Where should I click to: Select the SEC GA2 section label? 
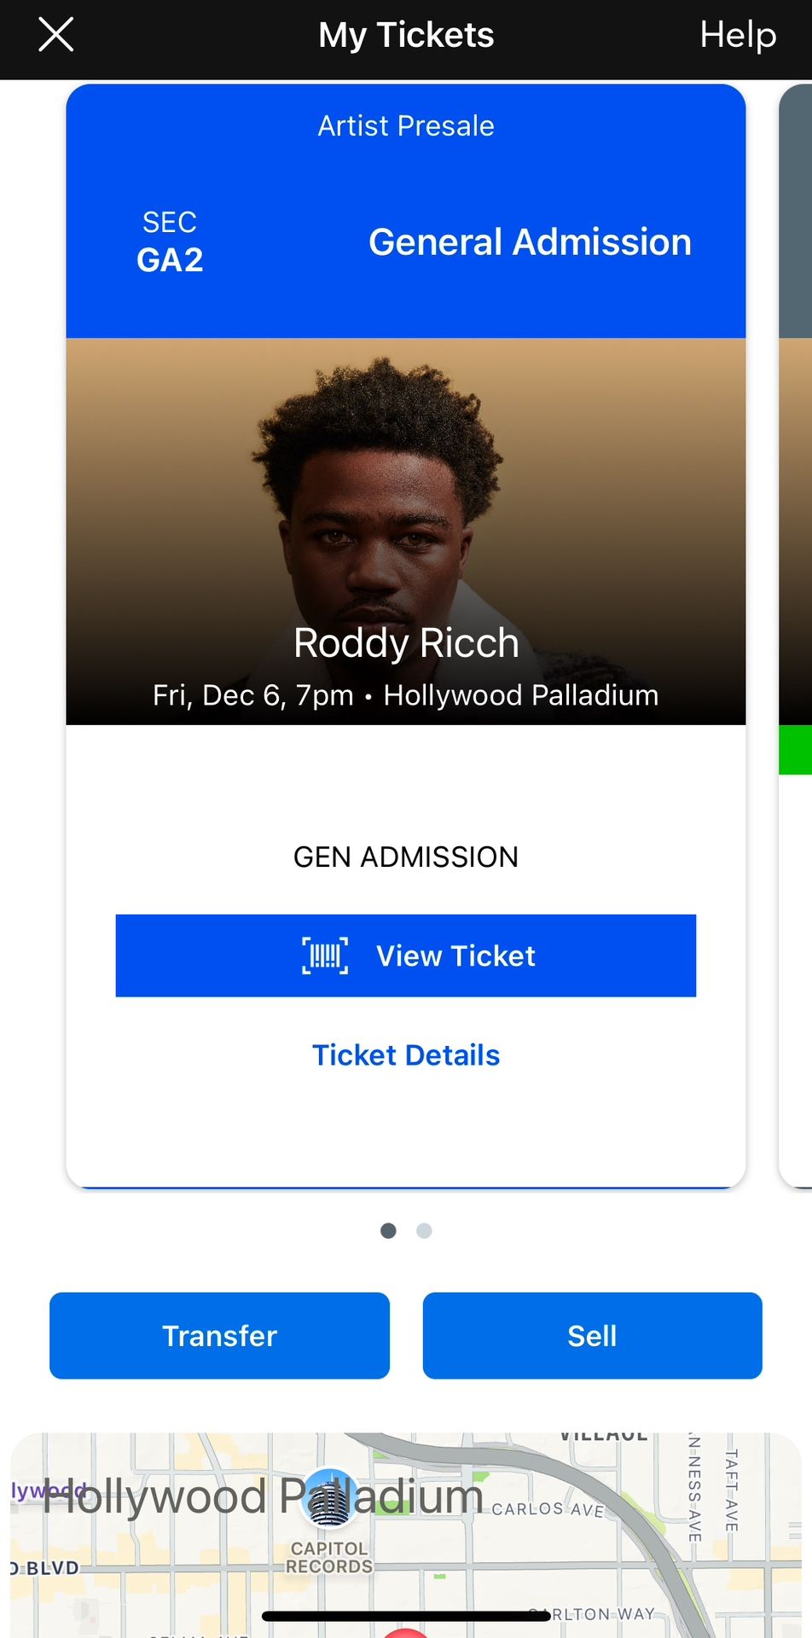click(170, 242)
